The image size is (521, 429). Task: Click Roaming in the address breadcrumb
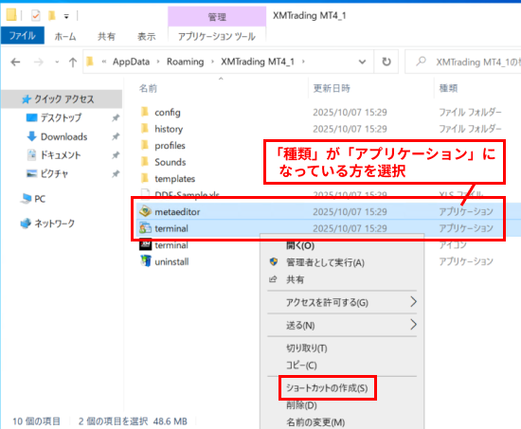[185, 62]
